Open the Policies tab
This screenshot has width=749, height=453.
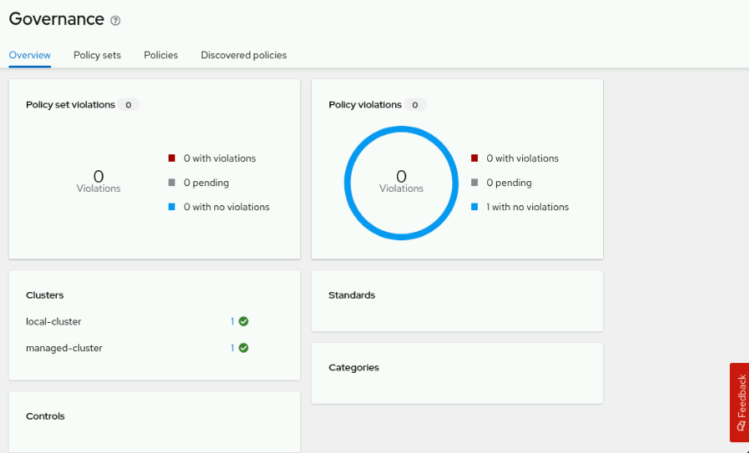pos(161,55)
